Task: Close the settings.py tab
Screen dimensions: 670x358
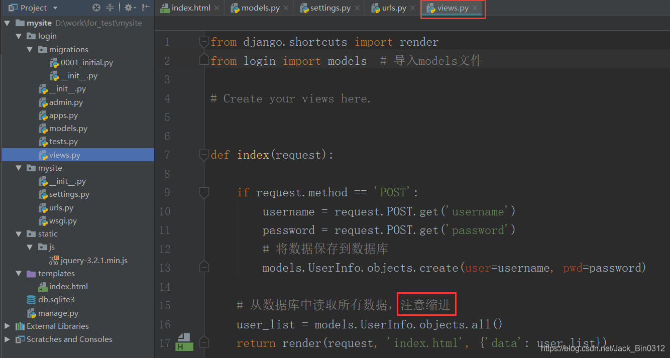Action: point(357,8)
